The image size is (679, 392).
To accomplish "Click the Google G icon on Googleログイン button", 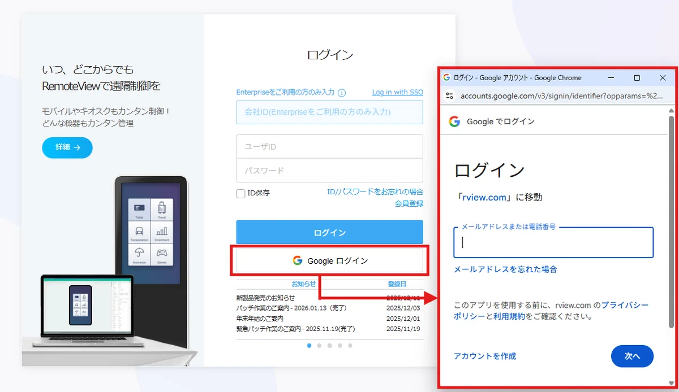I will [x=297, y=260].
